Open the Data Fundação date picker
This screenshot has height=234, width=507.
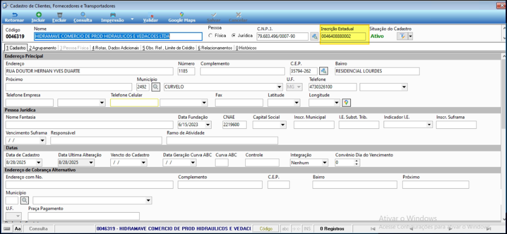coord(208,125)
